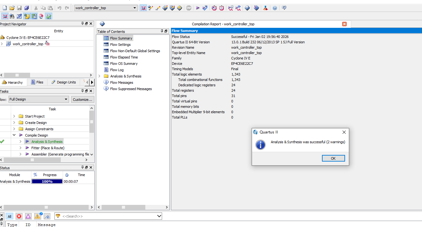Click the binoculars Find icon
Screen dimensions: 422x227
pos(12,16)
